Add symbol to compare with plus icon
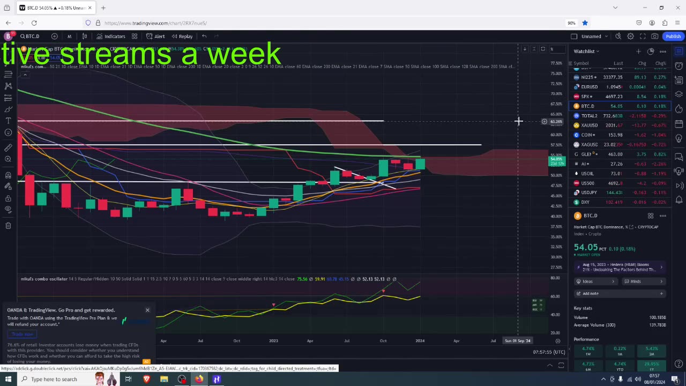Image resolution: width=686 pixels, height=386 pixels. (55, 36)
